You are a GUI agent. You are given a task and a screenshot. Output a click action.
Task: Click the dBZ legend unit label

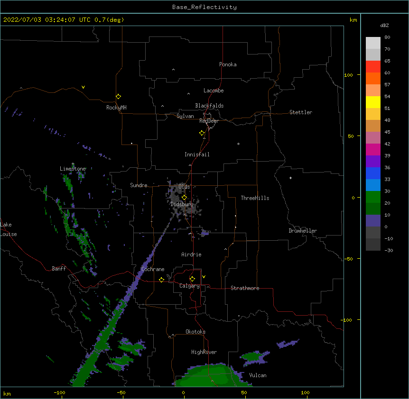pyautogui.click(x=384, y=25)
